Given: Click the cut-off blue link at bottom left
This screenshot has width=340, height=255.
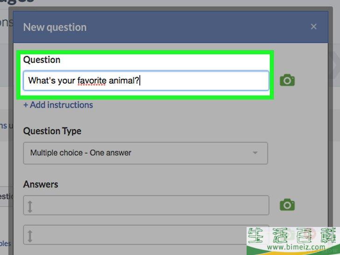Looking at the screenshot, I should [x=5, y=243].
